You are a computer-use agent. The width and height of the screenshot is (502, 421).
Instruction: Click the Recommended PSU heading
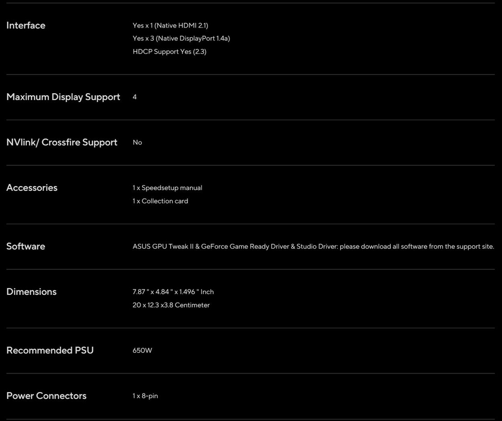[x=50, y=350]
